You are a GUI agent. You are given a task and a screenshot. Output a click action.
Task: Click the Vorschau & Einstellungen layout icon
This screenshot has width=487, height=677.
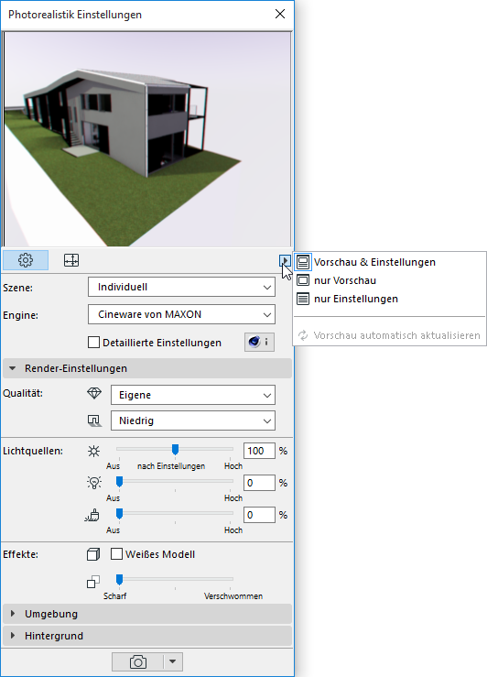303,262
